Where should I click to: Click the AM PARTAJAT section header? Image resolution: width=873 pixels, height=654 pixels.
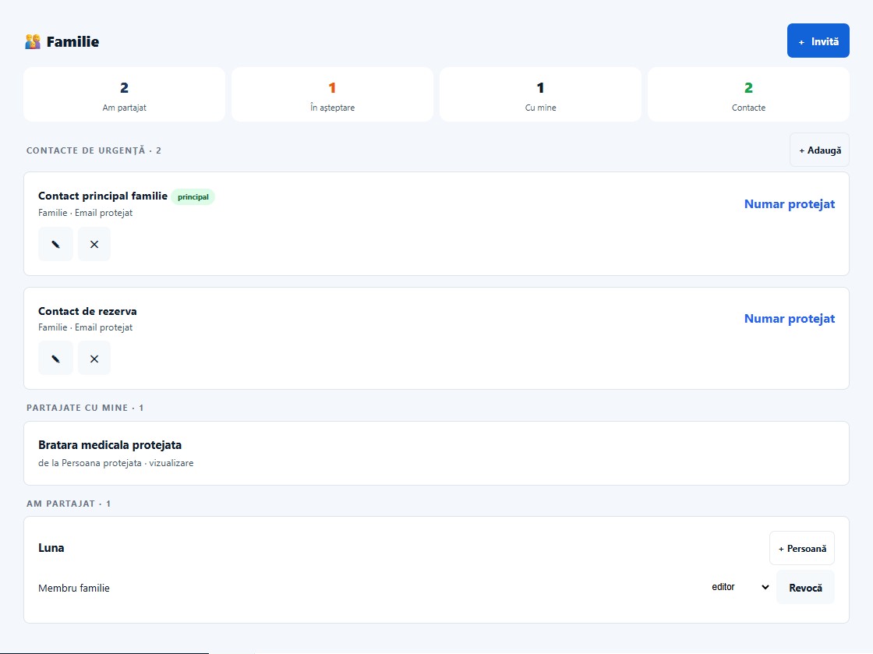coord(69,503)
